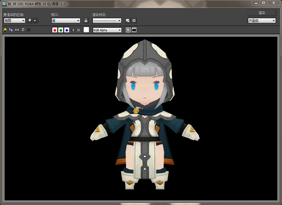Clear the rendered image with X icon
Viewport: 282px width, 205px height.
29,30
